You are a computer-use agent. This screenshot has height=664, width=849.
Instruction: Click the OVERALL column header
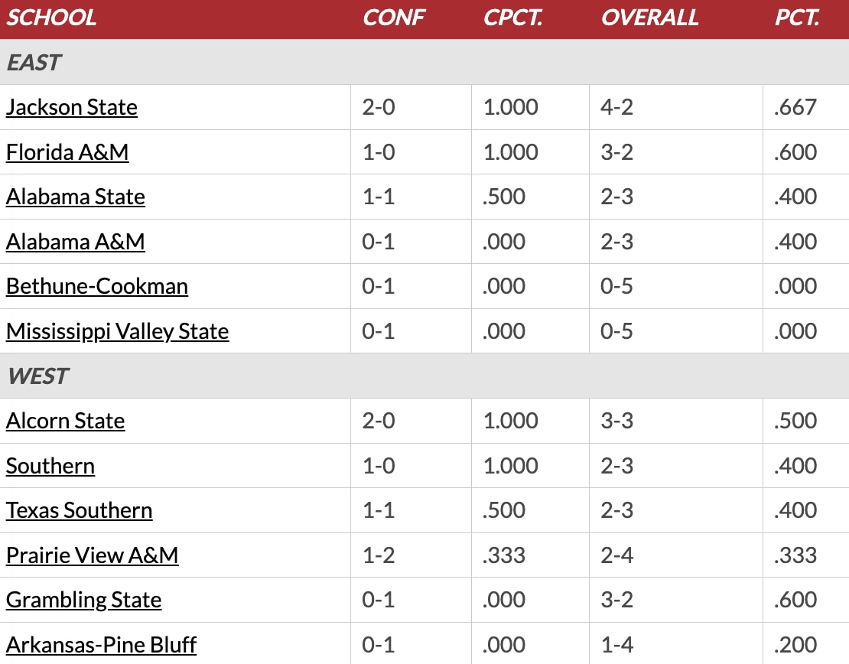pyautogui.click(x=649, y=18)
